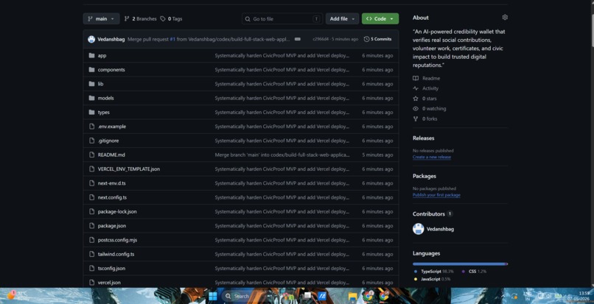The image size is (594, 304).
Task: Click file icon beside package.json
Action: tap(91, 226)
